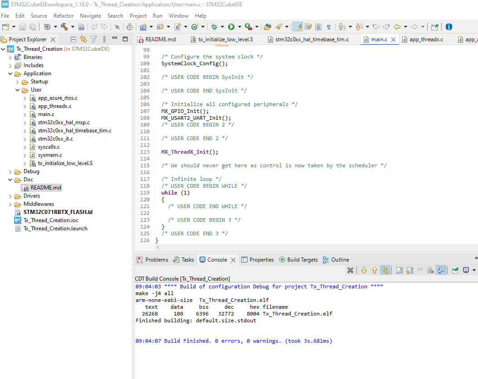Toggle console Scroll Lock icon
The image size is (478, 379).
(410, 270)
